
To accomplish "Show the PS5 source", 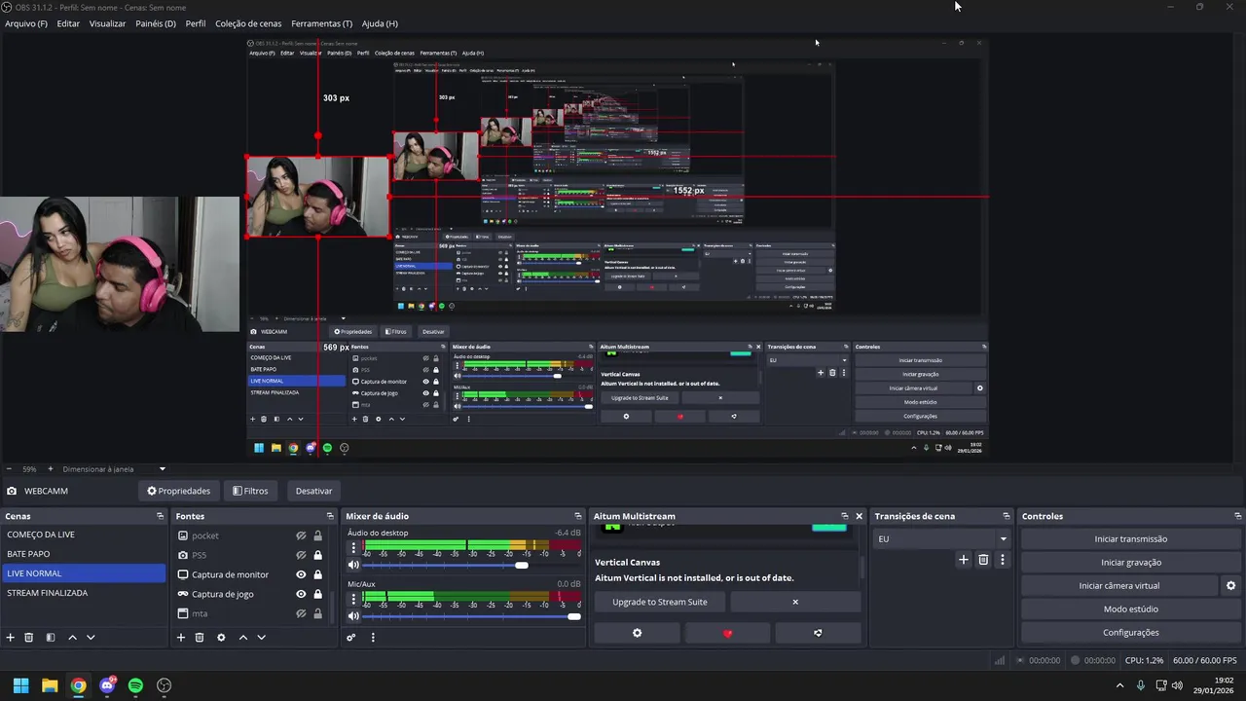I will (x=302, y=555).
